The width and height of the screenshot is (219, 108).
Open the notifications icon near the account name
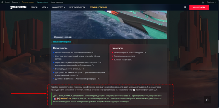[203, 2]
